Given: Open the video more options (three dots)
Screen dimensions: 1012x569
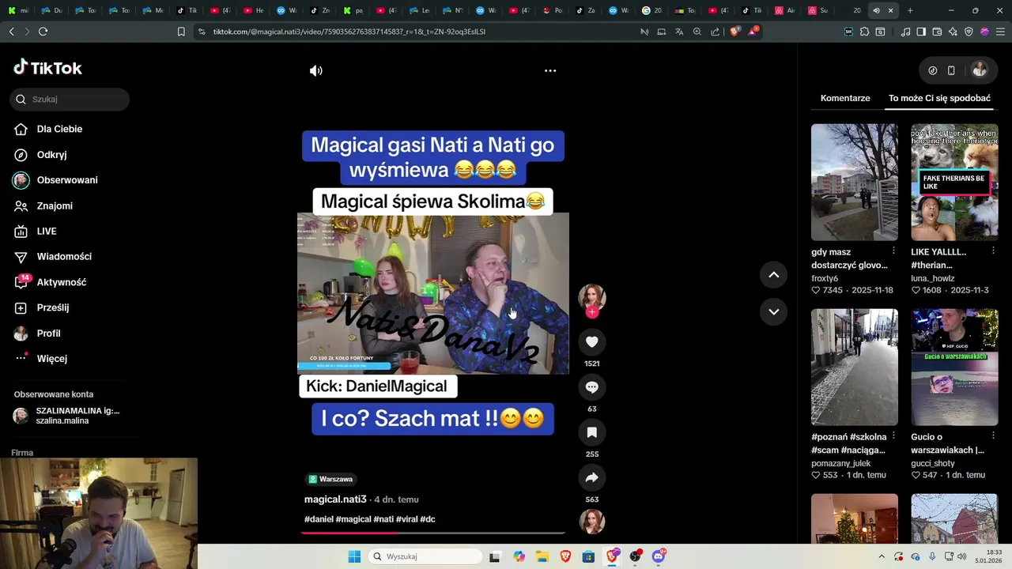Looking at the screenshot, I should tap(550, 70).
